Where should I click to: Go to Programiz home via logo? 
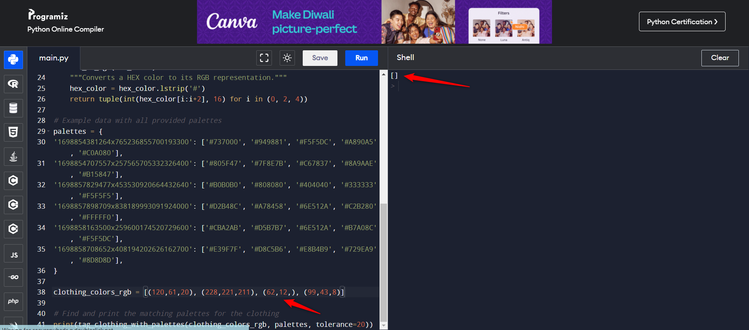[48, 15]
